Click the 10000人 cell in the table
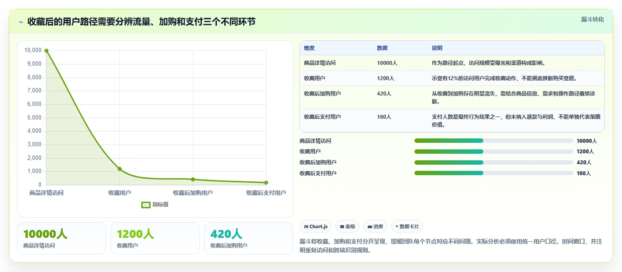 [387, 63]
